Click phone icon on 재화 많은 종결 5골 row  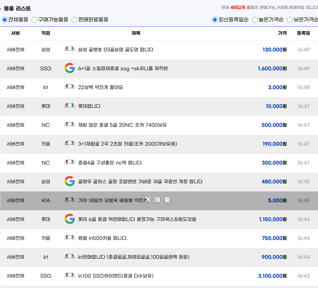tap(70, 125)
